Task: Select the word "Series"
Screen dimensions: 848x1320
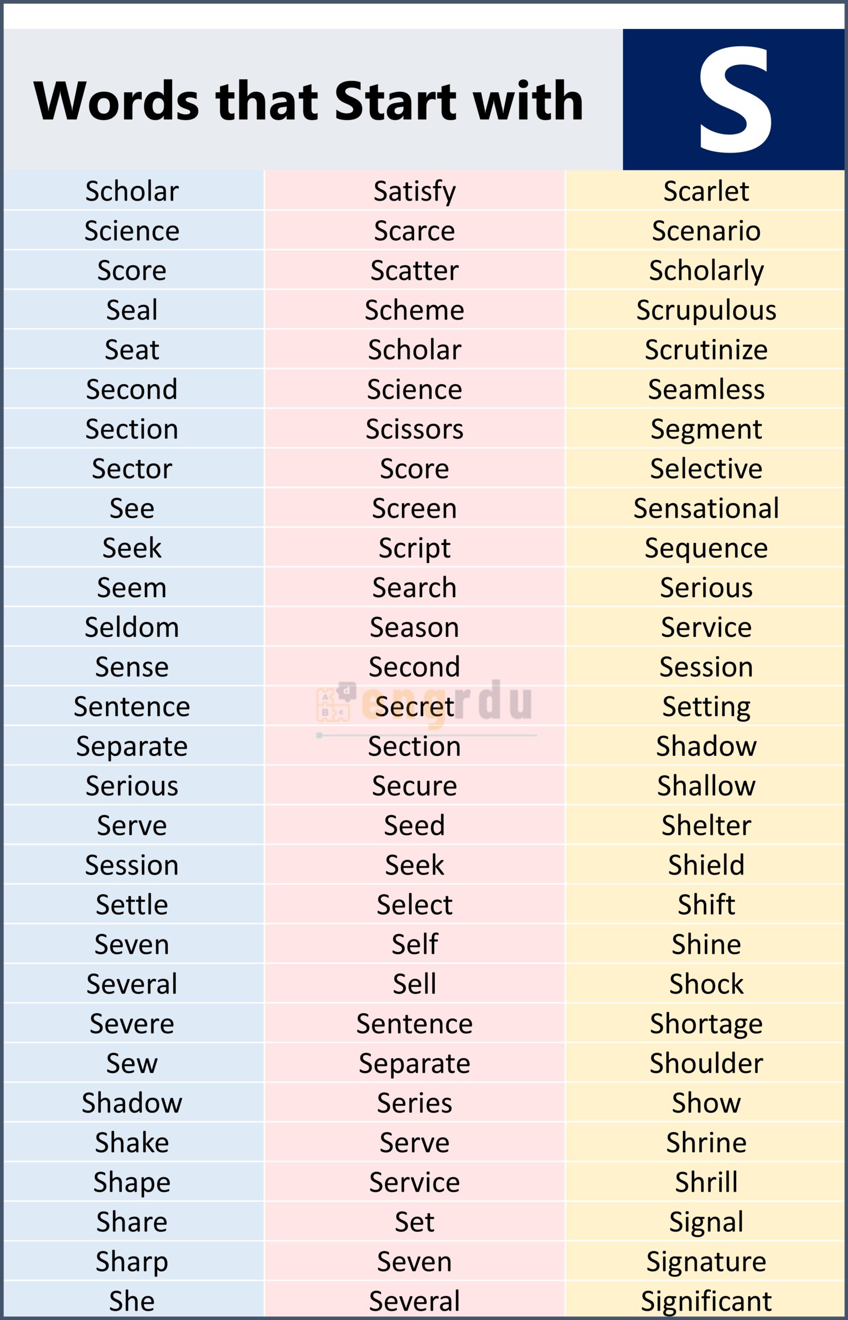Action: pos(415,1103)
